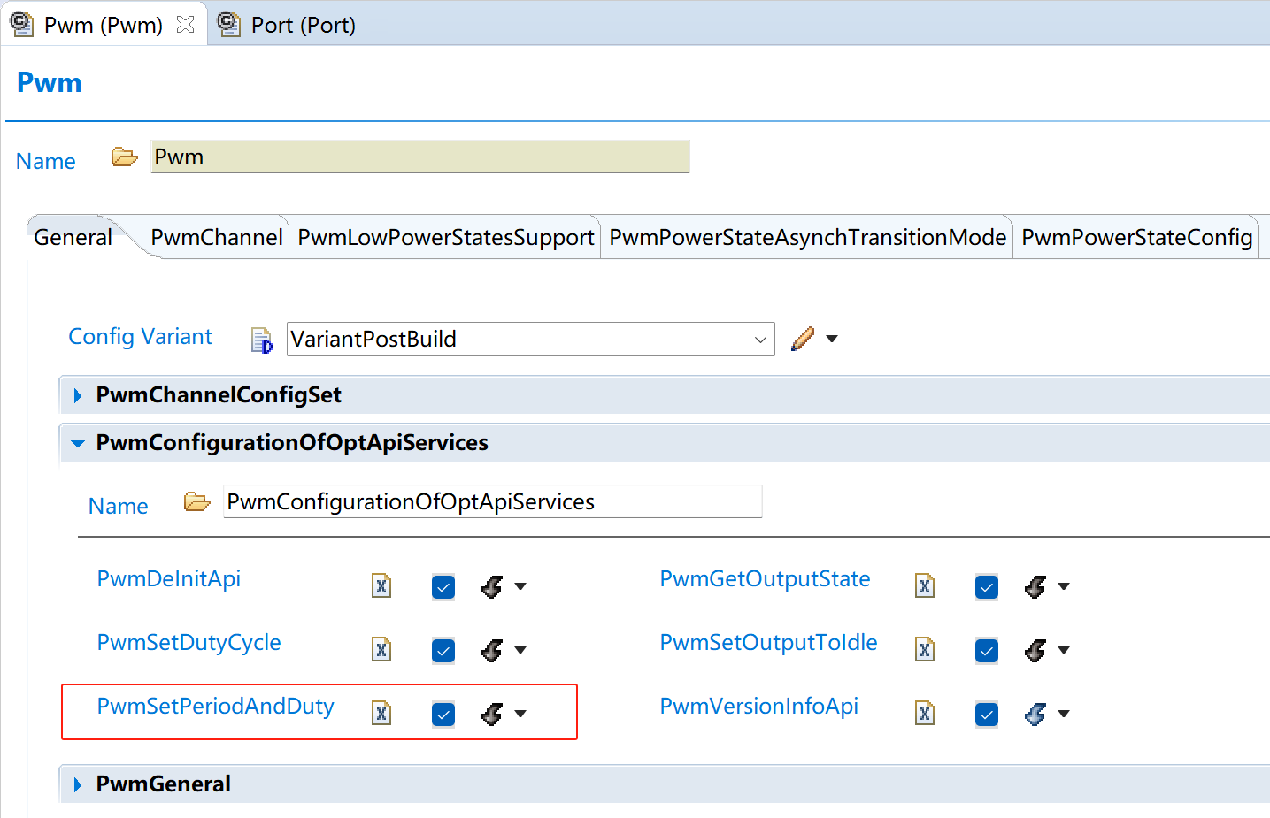The image size is (1270, 818).
Task: Click the Name link in PwmConfigurationOfOptApiServices section
Action: coord(118,506)
